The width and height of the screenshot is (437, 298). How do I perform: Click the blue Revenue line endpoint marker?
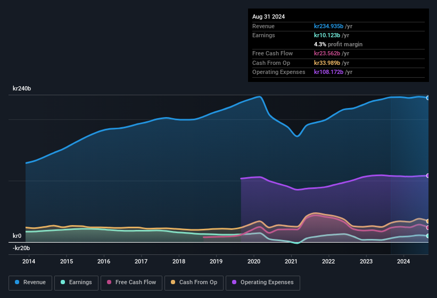[428, 98]
